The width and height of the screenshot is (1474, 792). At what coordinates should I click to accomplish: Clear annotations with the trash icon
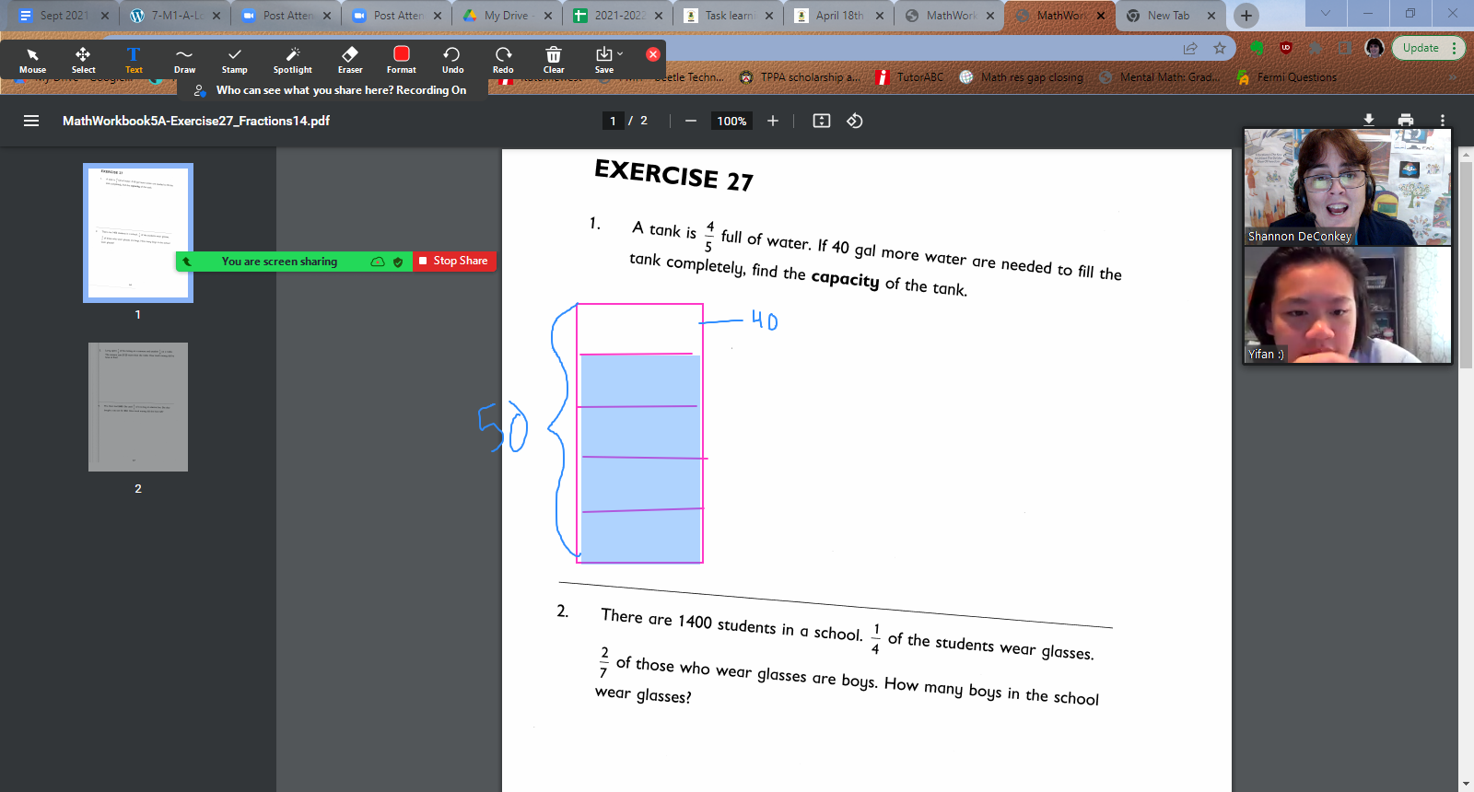point(554,60)
